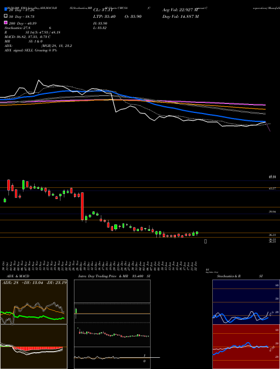Viewport: 280px width, 369px height.
Task: Open the MACD histogram chart panel
Action: tap(34, 347)
